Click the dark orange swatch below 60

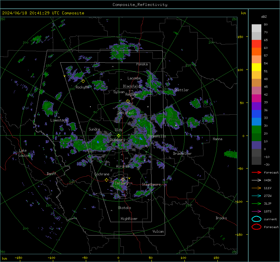(x=256, y=52)
